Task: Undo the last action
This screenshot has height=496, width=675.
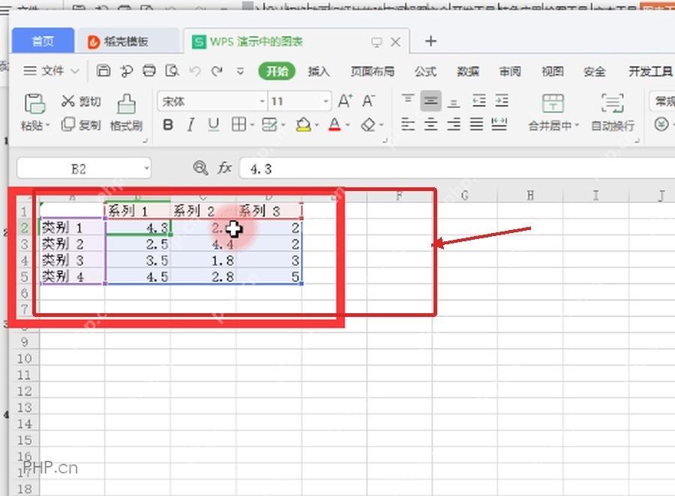Action: pyautogui.click(x=195, y=71)
